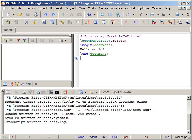The image size is (192, 140).
Task: Click the DVI search binoculars icon
Action: [188, 22]
